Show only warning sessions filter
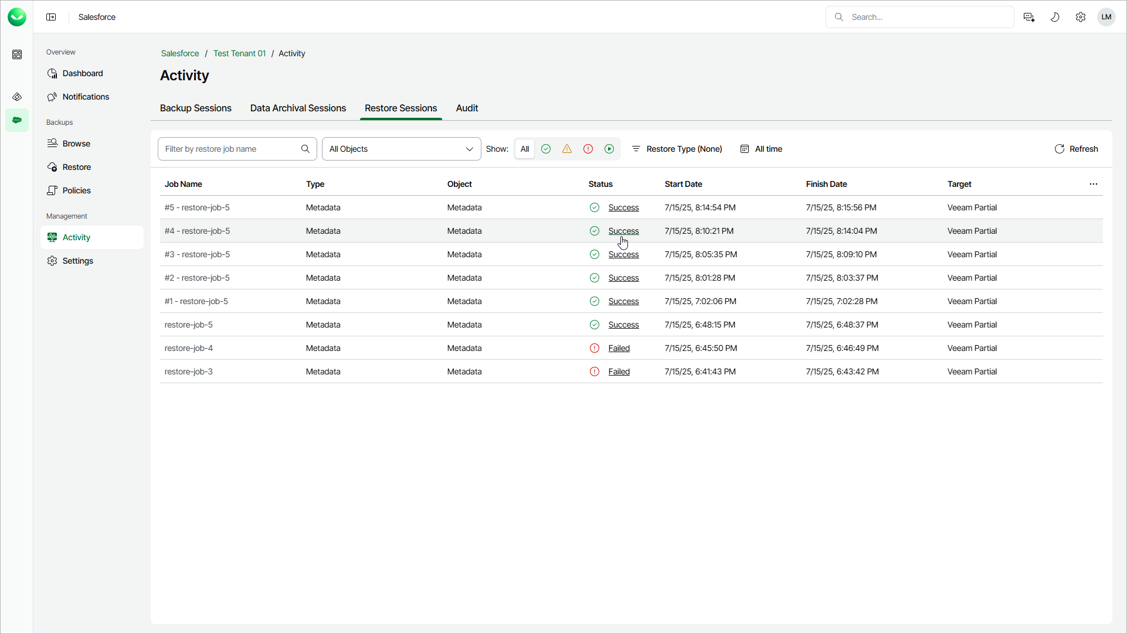The image size is (1127, 634). (567, 149)
